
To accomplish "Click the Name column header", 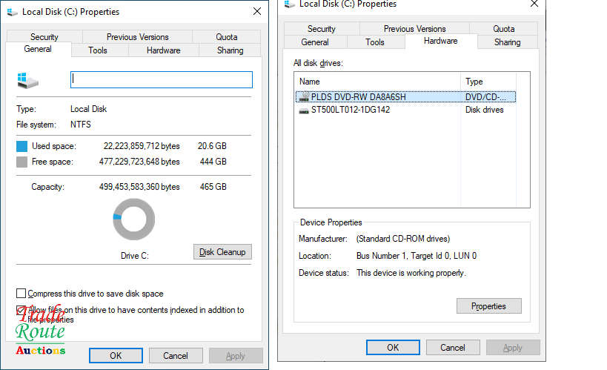I will tap(378, 82).
